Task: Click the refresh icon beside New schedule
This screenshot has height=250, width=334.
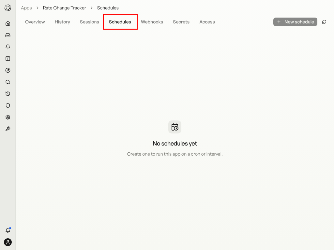Action: 324,22
